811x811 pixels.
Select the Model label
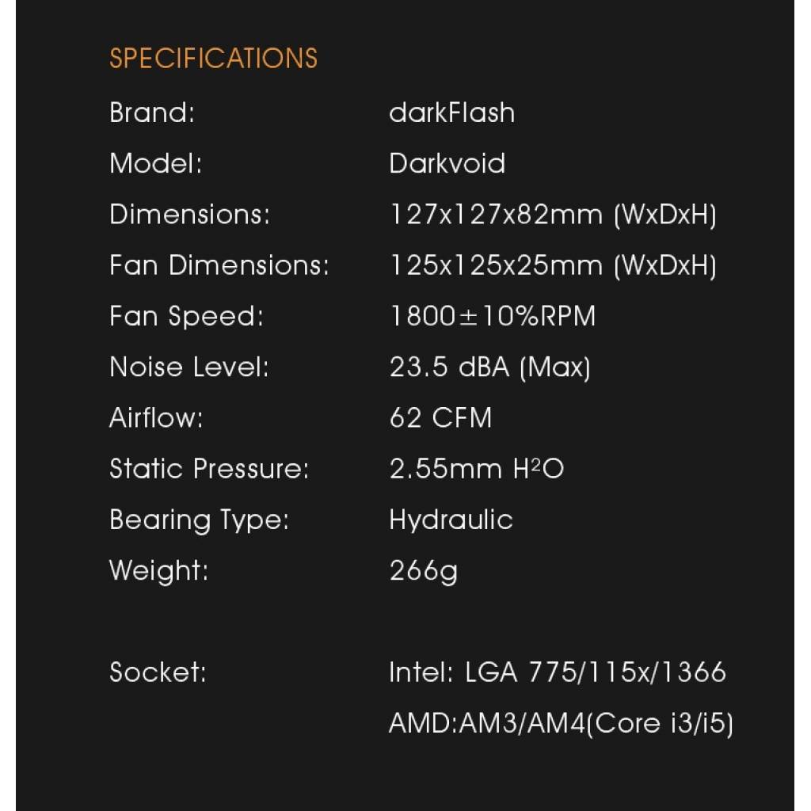click(156, 163)
